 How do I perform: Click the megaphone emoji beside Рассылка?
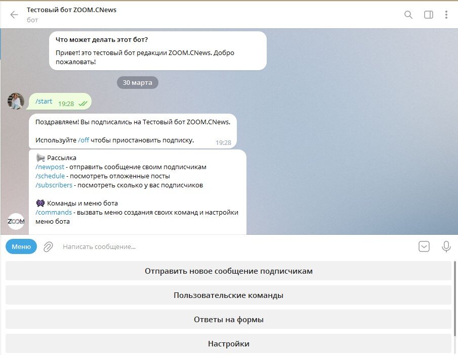click(x=40, y=158)
